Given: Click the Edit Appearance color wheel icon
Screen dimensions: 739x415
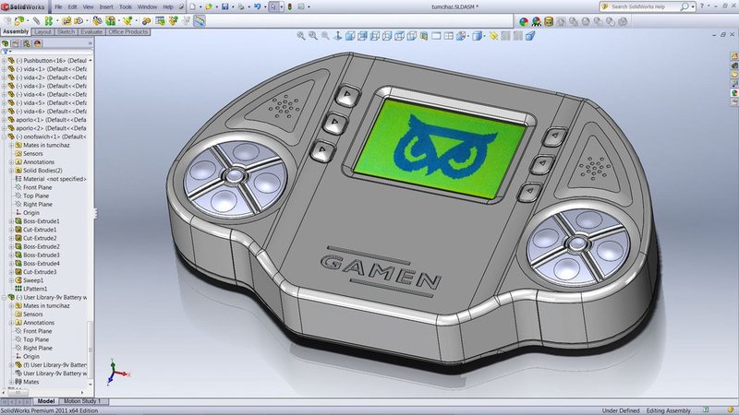Looking at the screenshot, I should (x=524, y=21).
